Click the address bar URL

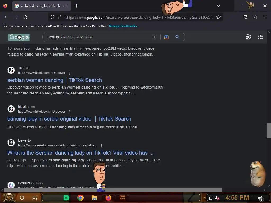point(139,17)
